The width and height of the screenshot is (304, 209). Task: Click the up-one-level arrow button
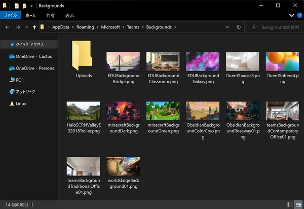point(34,27)
